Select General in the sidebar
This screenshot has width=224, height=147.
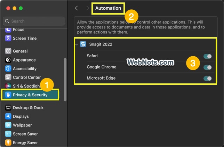20,51
